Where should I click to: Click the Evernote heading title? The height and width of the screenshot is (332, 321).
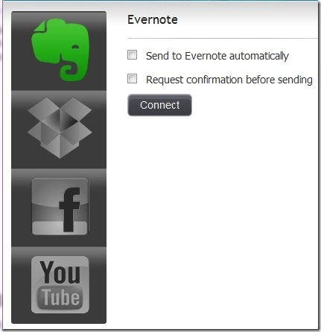tap(153, 19)
